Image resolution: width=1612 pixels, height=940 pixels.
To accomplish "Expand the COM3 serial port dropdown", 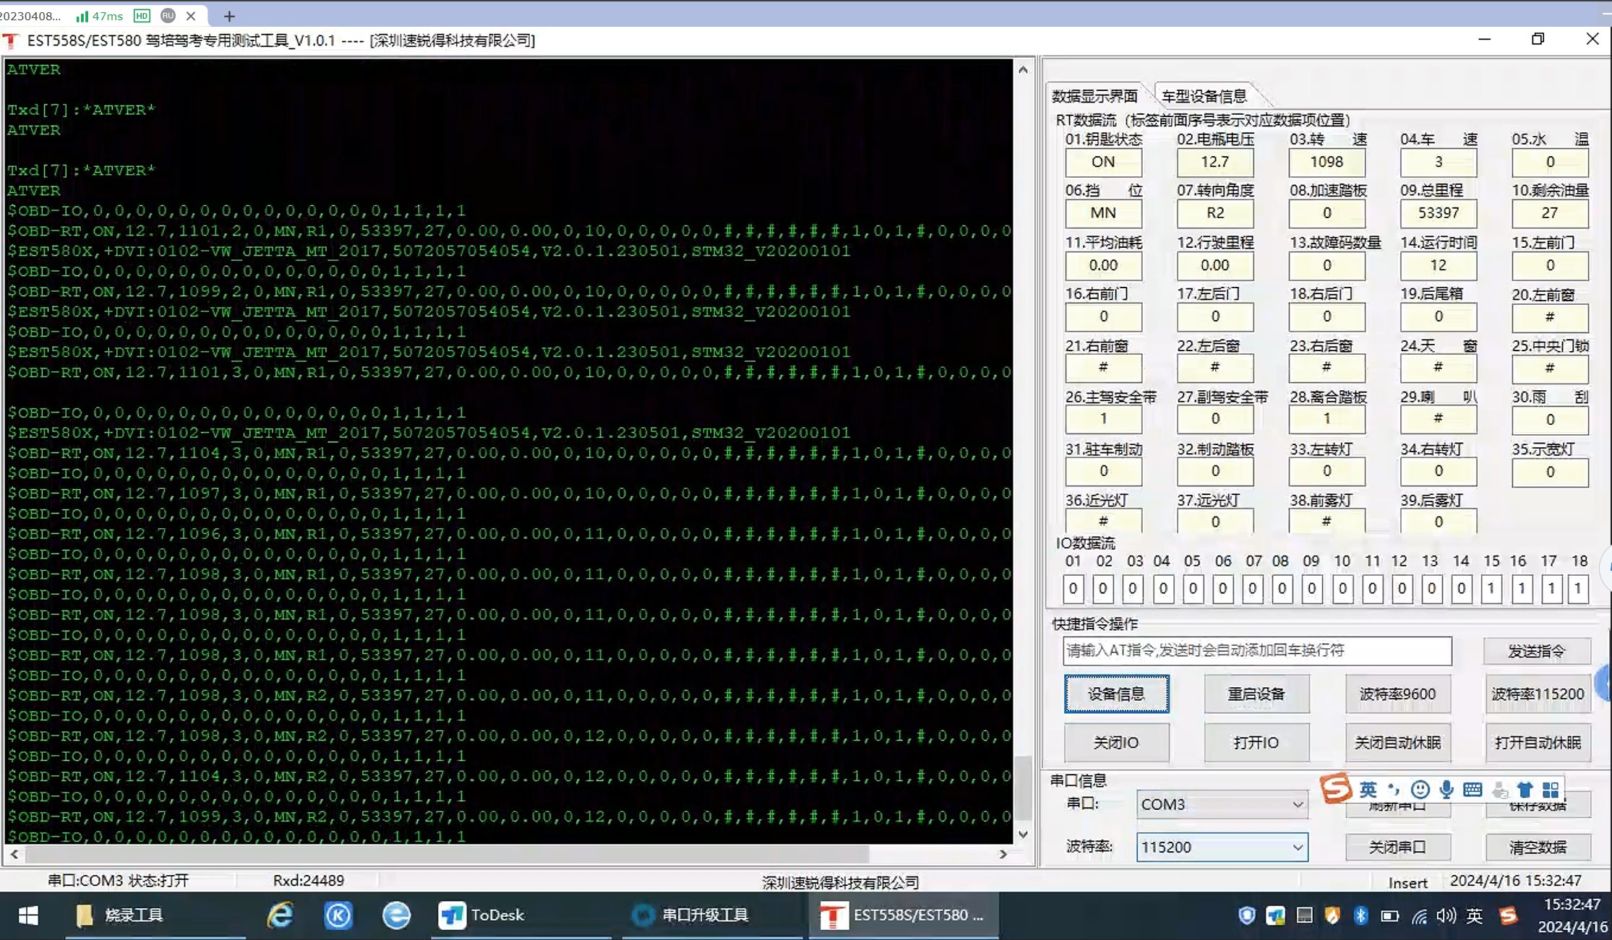I will [x=1298, y=804].
